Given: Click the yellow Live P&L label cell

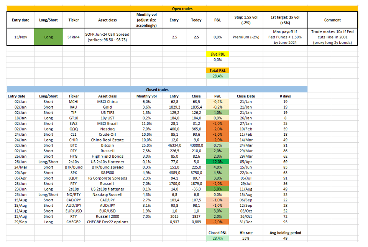Looking at the screenshot, I should click(217, 54).
